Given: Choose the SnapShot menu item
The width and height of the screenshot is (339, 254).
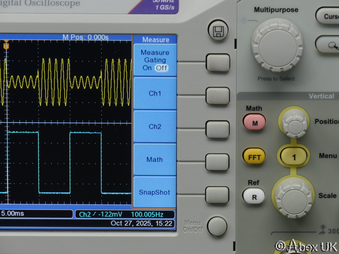Looking at the screenshot, I should pos(154,192).
